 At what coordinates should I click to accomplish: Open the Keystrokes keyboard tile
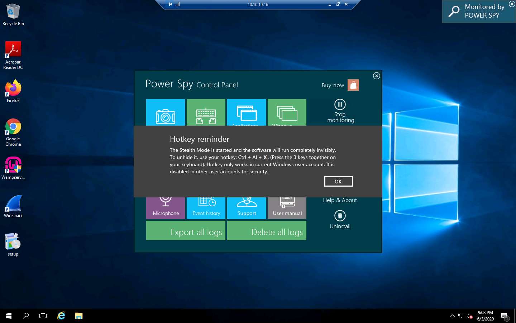[206, 112]
